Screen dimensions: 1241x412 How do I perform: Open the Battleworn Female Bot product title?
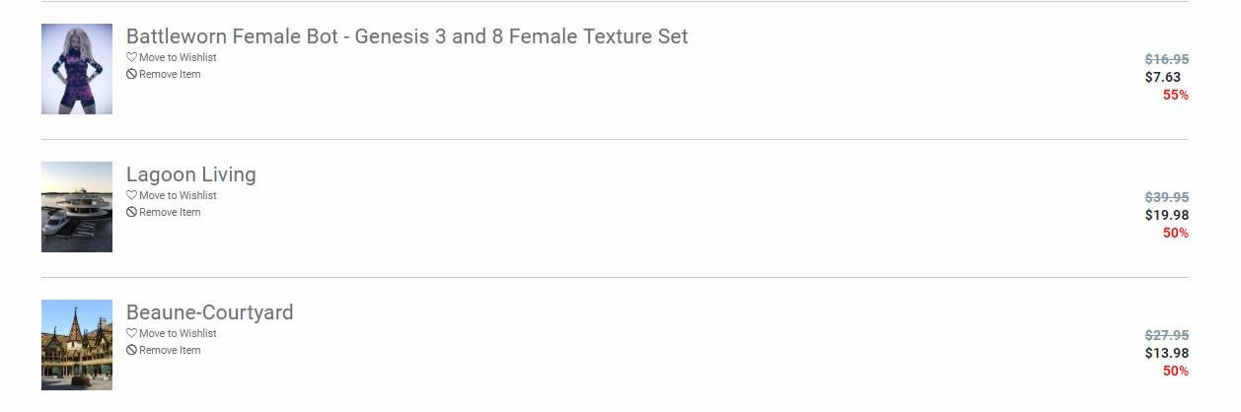click(406, 36)
